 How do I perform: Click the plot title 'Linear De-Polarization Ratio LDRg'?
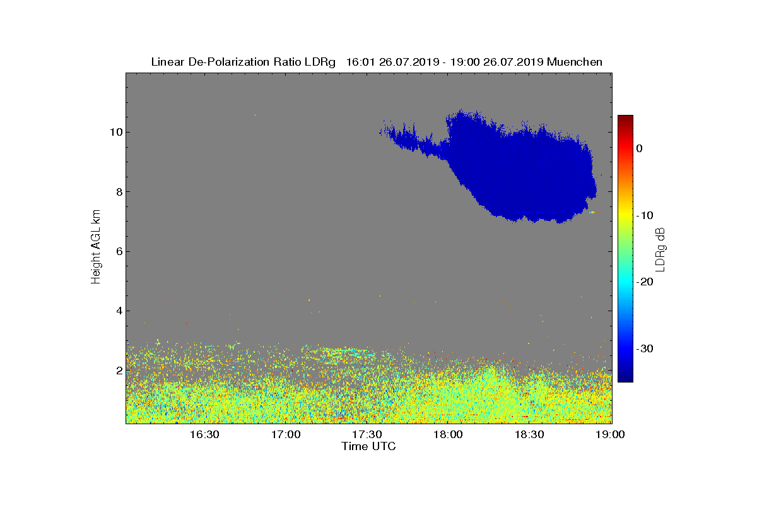244,62
